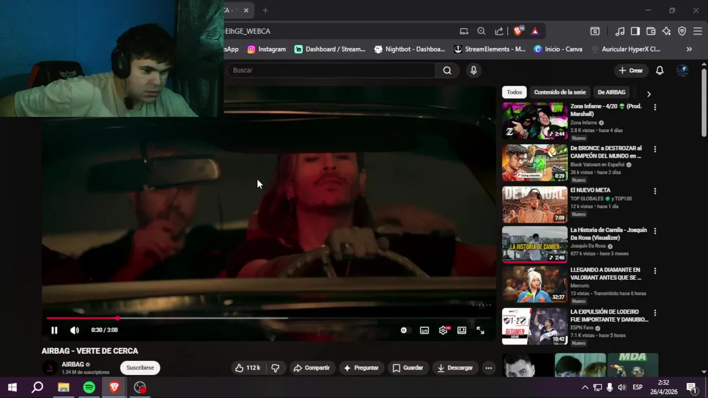Open the more actions menu below the video
The image size is (708, 398).
488,368
